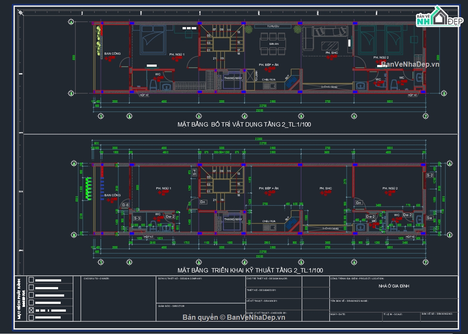Check the first box in the issue-purpose list
The image size is (468, 334).
(x=31, y=280)
